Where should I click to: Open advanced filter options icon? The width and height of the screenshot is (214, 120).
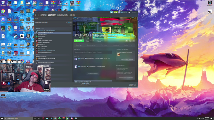pyautogui.click(x=71, y=26)
